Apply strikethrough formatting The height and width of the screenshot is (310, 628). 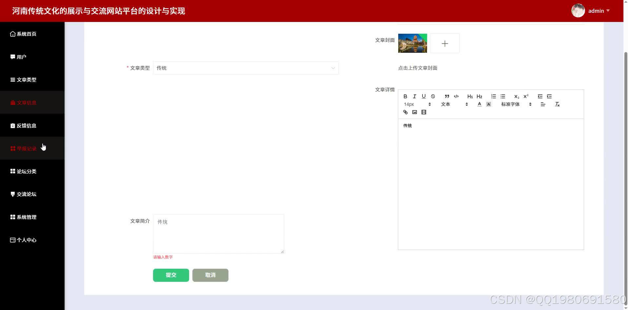(433, 96)
